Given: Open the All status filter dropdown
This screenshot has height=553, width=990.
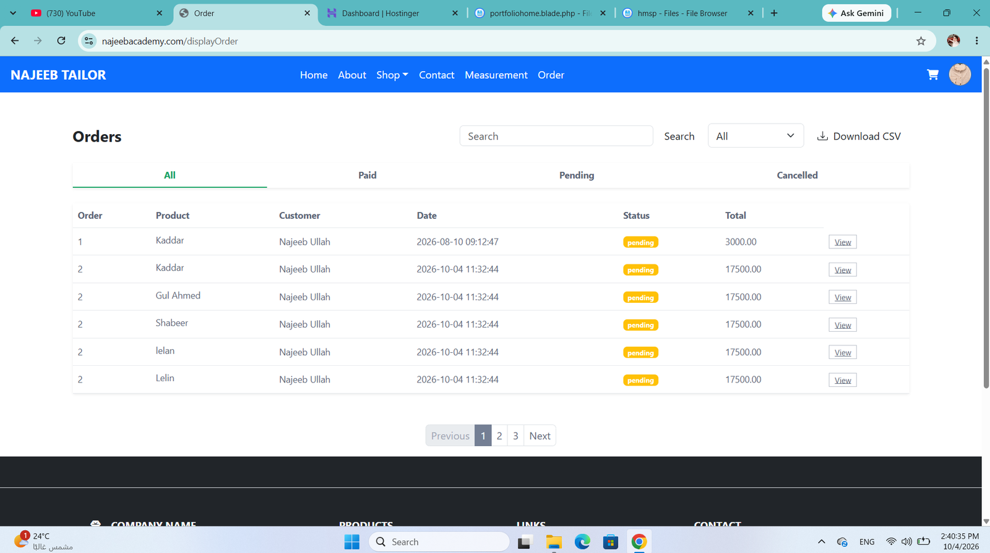Looking at the screenshot, I should point(755,136).
